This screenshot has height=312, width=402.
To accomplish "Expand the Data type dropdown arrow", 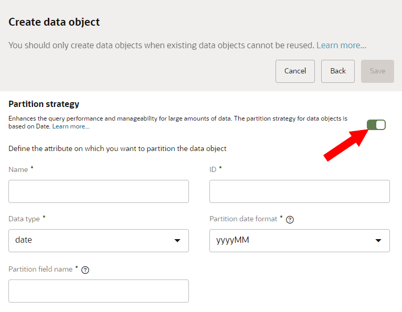I will [x=177, y=241].
